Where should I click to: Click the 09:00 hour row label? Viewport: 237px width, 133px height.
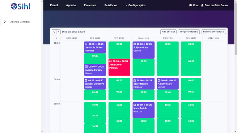(x=57, y=80)
